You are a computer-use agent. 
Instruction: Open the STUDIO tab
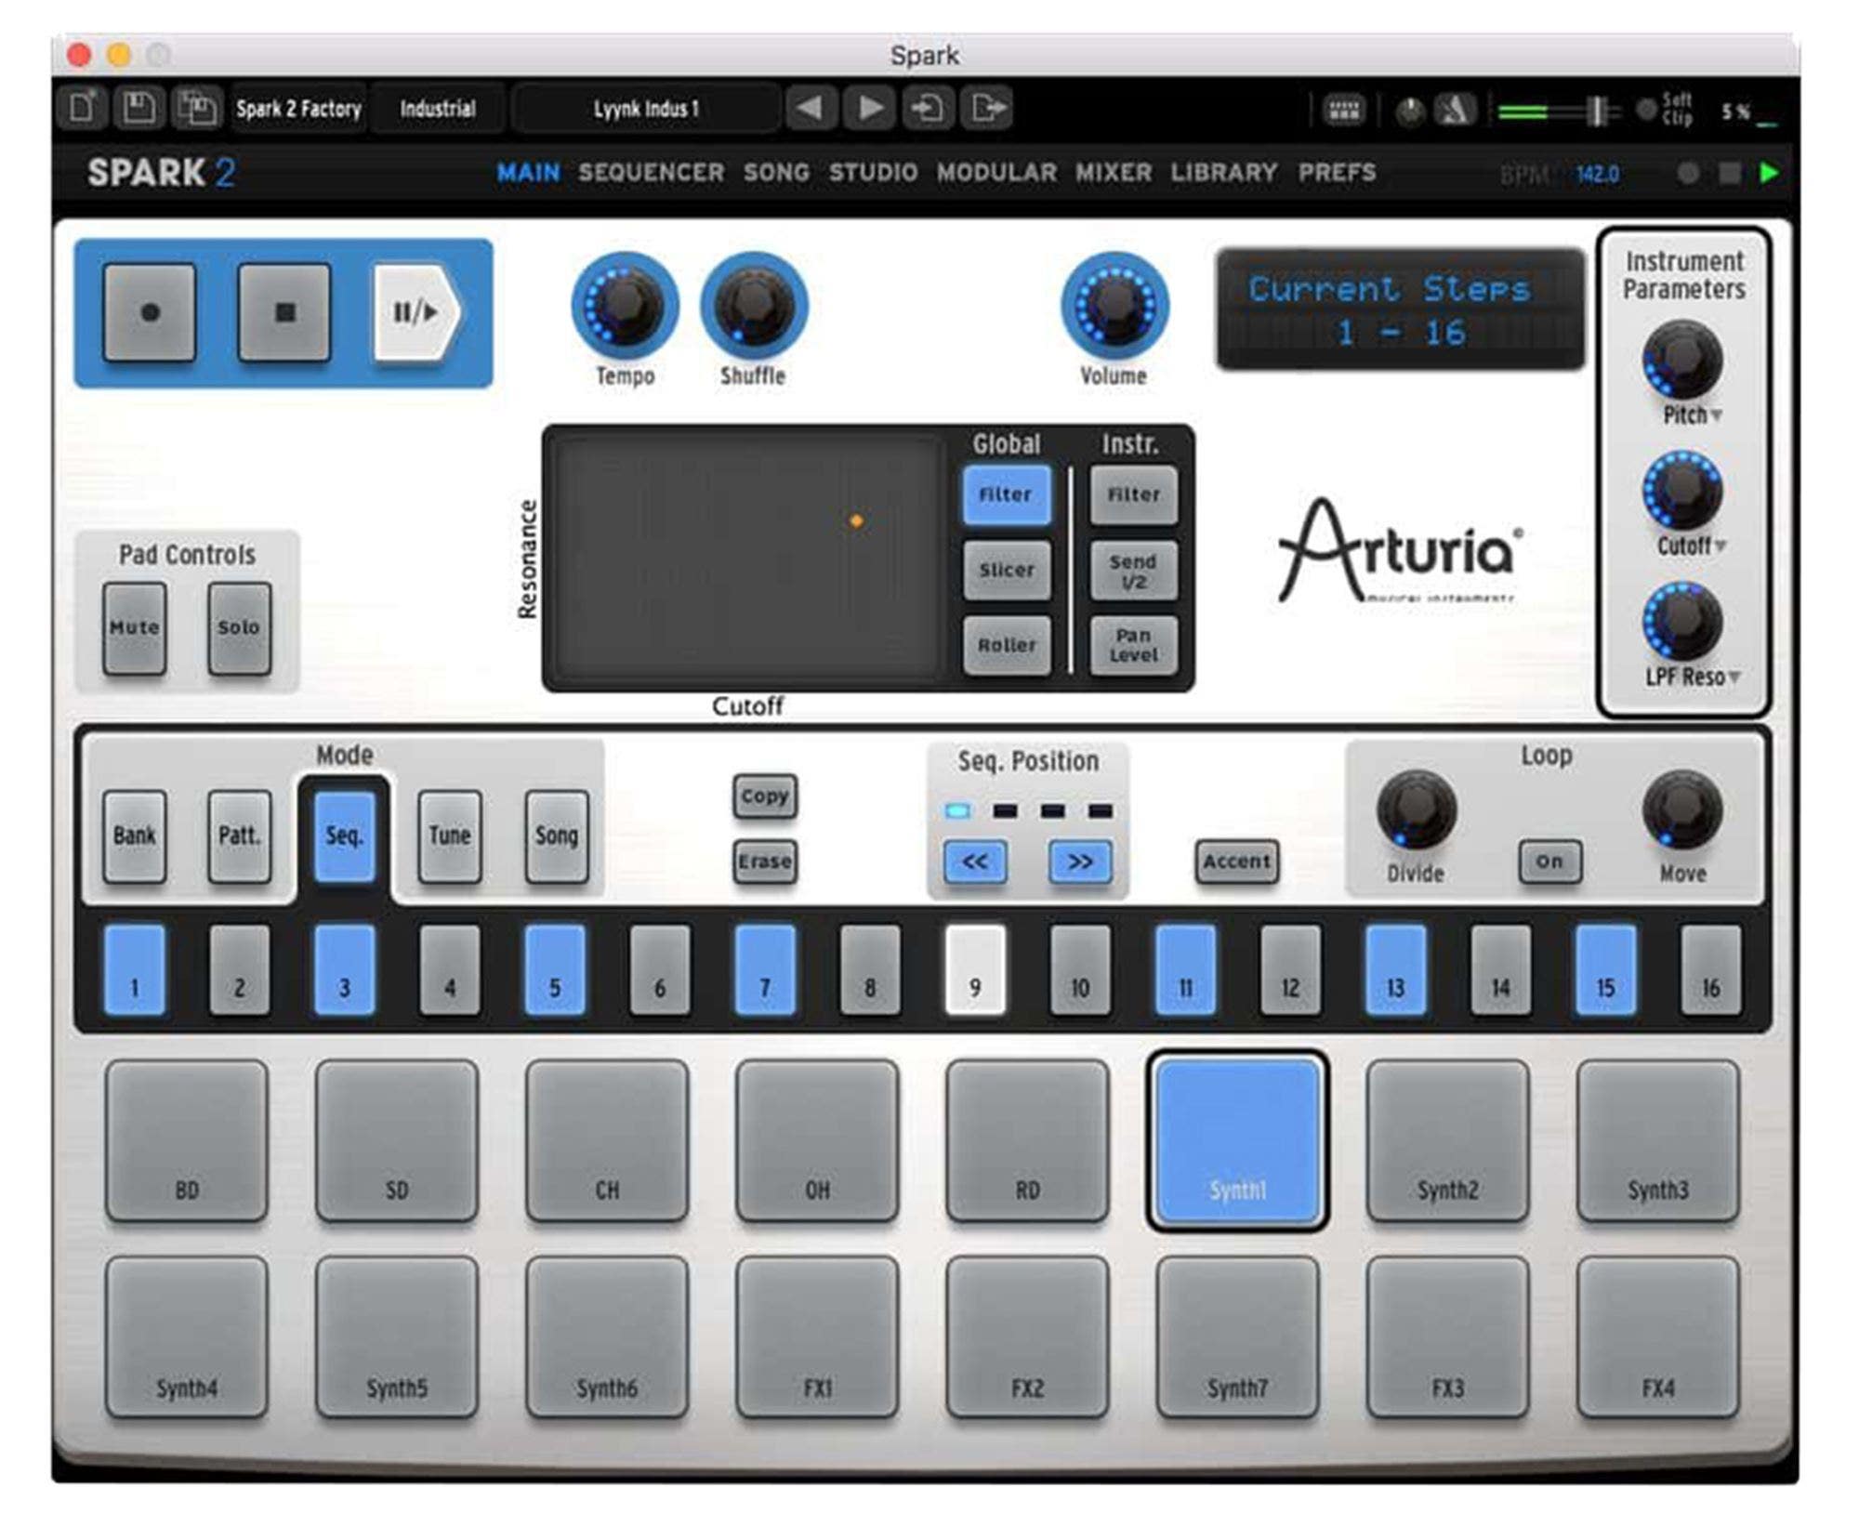pyautogui.click(x=873, y=173)
